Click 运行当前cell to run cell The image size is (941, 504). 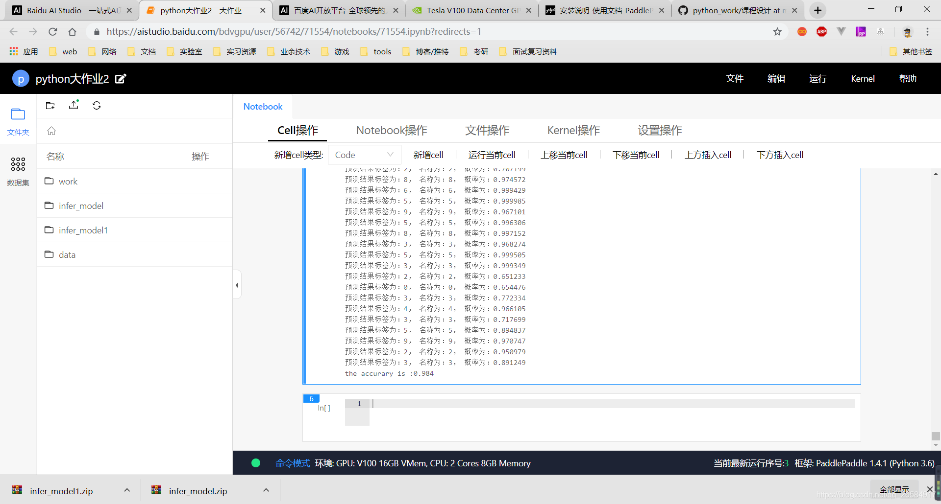coord(492,155)
